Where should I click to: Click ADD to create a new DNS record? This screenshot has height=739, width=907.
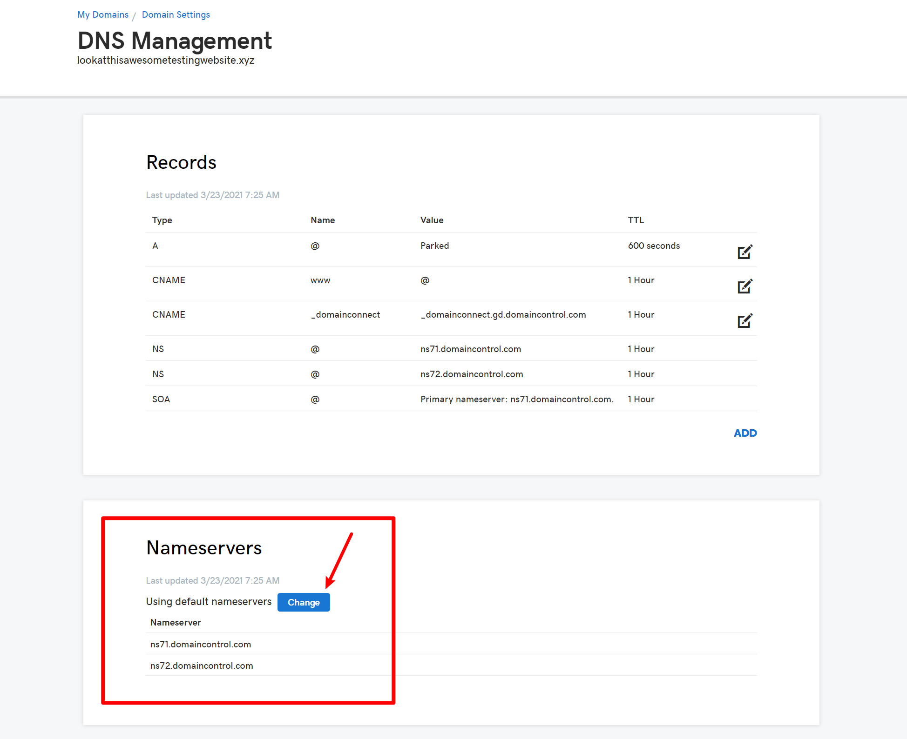click(x=745, y=433)
